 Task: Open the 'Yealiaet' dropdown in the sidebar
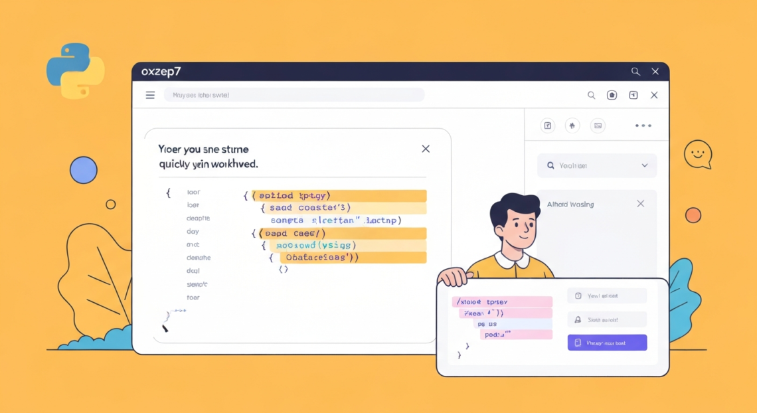point(645,165)
